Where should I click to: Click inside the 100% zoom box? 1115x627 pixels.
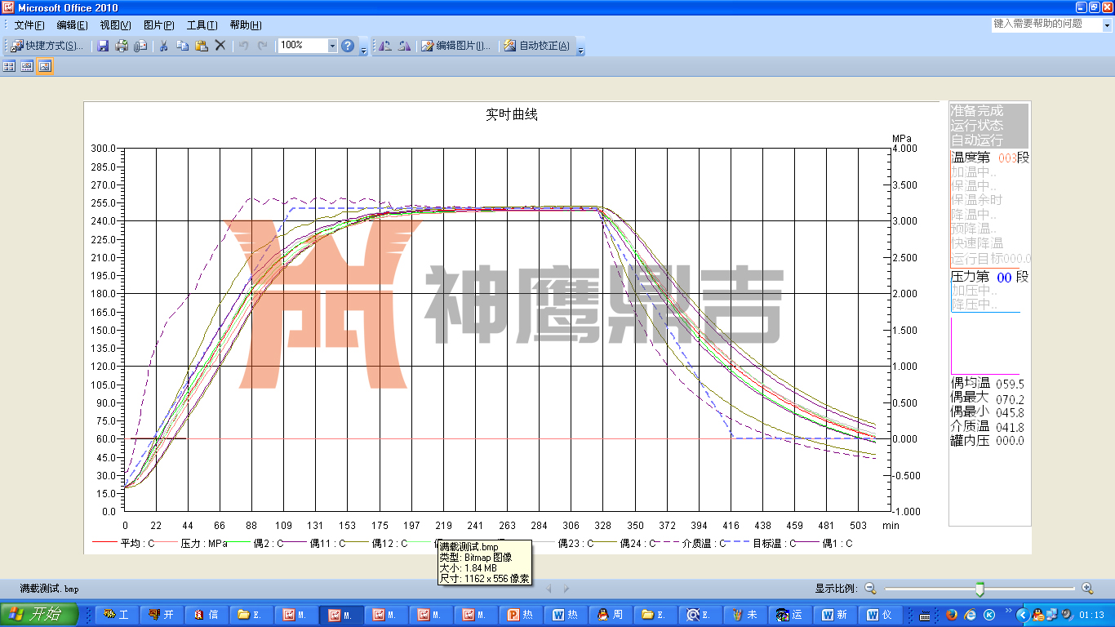tap(302, 46)
